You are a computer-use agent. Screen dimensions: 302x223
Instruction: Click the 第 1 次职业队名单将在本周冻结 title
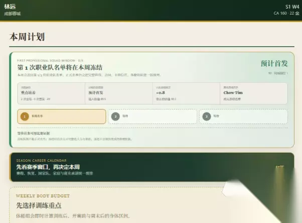coord(60,67)
